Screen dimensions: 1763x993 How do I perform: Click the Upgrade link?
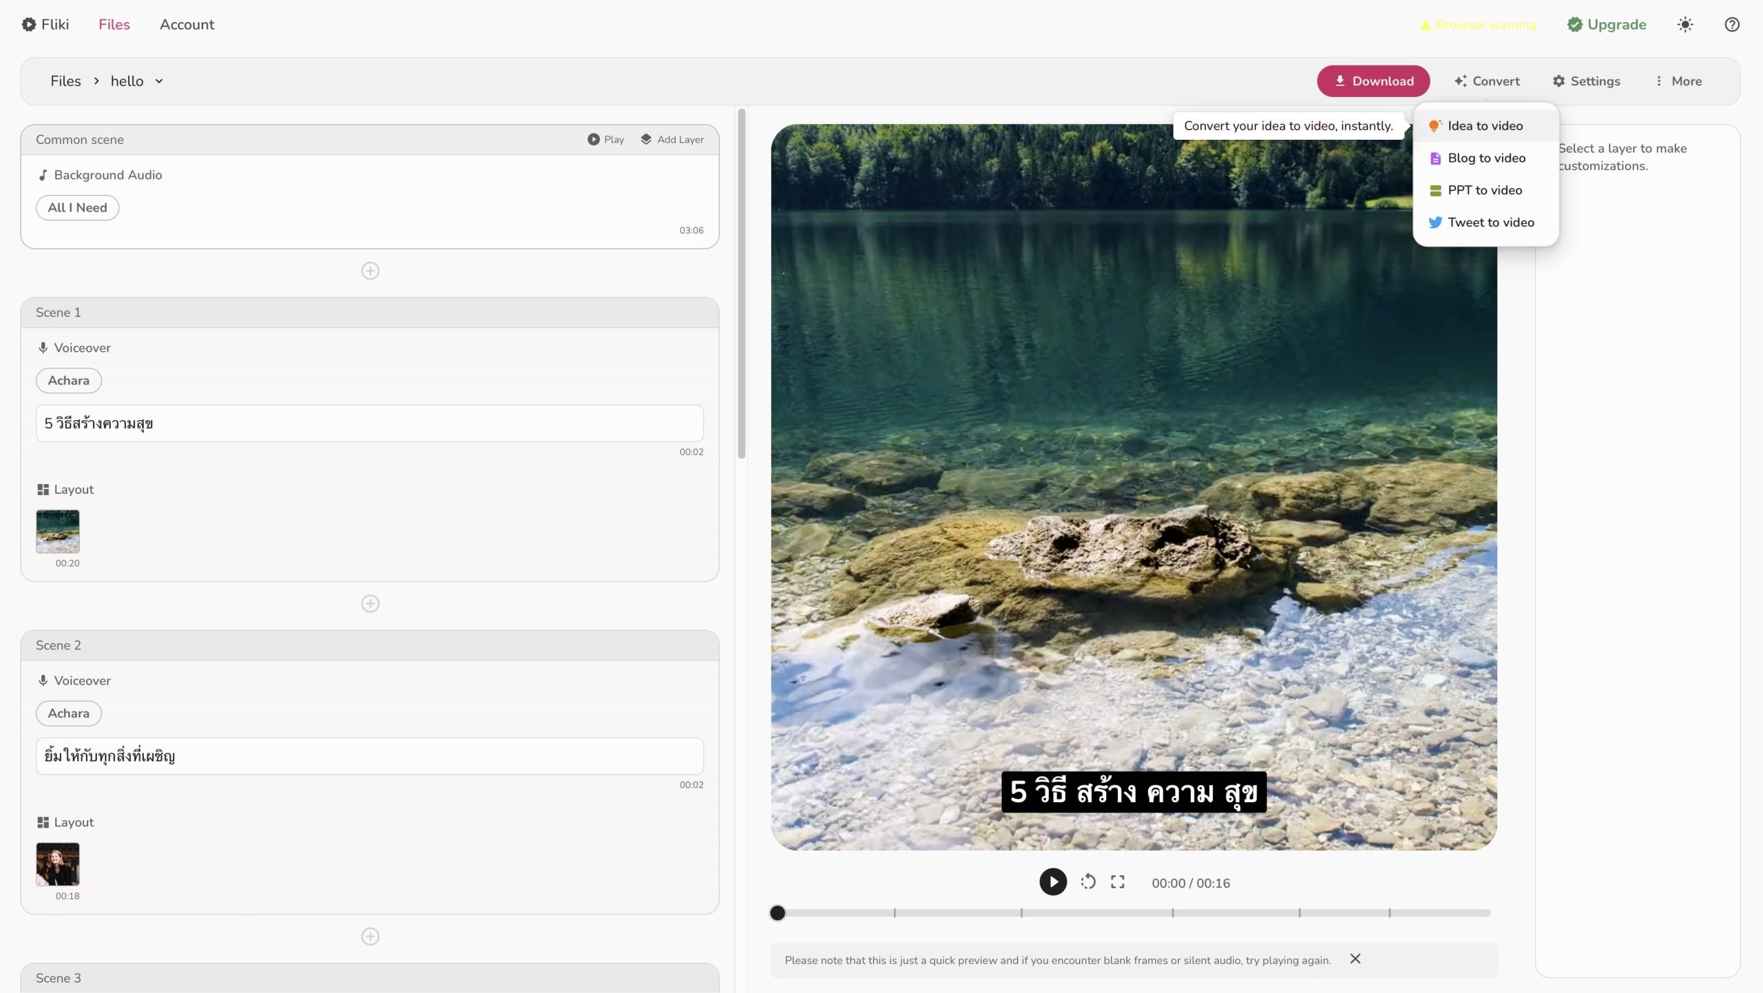click(x=1607, y=25)
